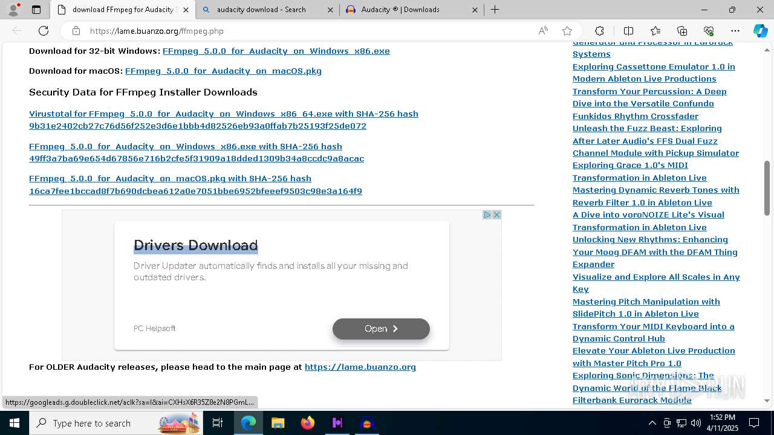Close the audacity download Search tab
Screen dimensions: 774x435
coord(330,10)
